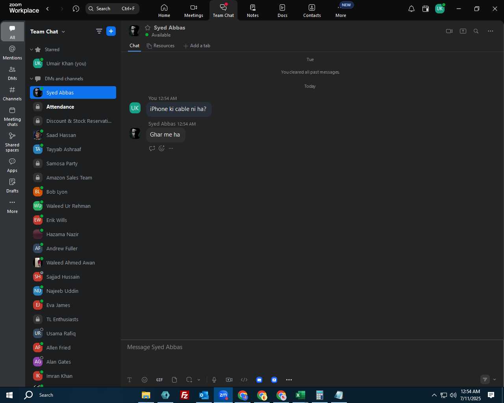Open more composer options ellipsis
Viewport: 504px width, 403px height.
[x=289, y=380]
